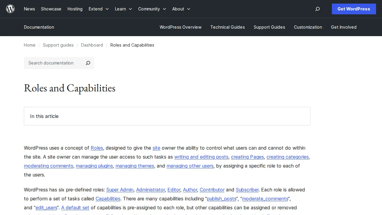
Task: Click the Capabilities link in the article
Action: [108, 199]
